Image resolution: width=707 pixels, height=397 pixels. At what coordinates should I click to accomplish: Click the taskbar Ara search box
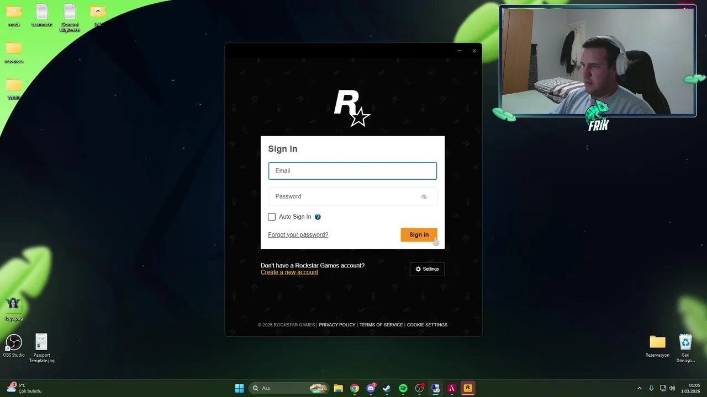tap(289, 388)
